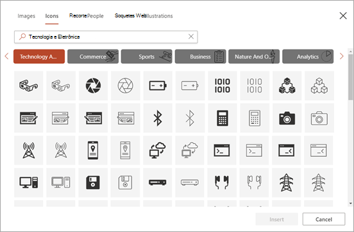
Task: Filter by Business category
Action: (x=200, y=57)
